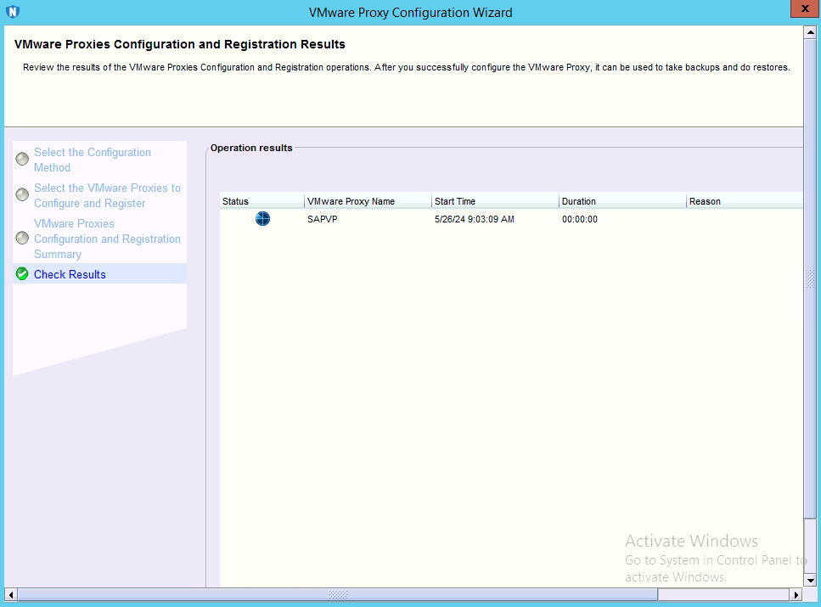Click the wizard app icon in title bar
Viewport: 821px width, 607px height.
click(12, 12)
